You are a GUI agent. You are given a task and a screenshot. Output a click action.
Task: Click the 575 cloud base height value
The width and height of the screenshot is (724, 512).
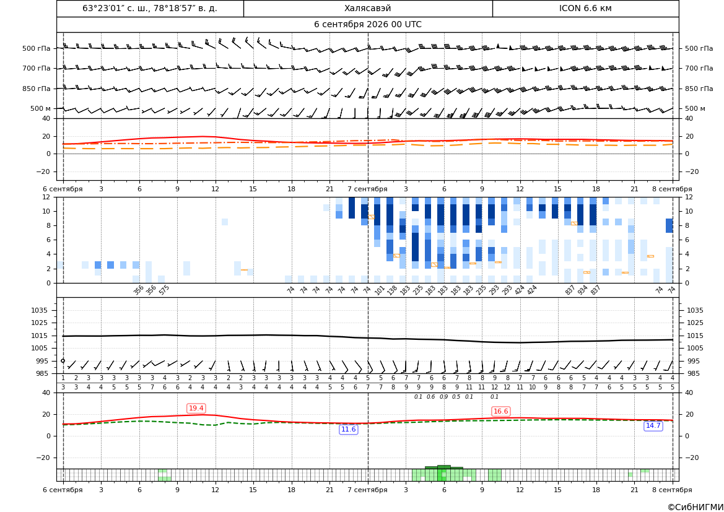[x=164, y=290]
